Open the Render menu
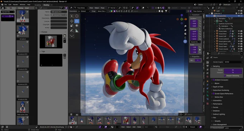Image resolution: width=244 pixels, height=131 pixels. pos(15,5)
